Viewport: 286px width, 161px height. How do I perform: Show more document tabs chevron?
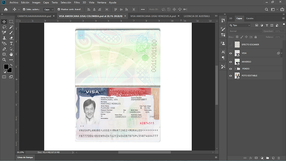pos(216,16)
